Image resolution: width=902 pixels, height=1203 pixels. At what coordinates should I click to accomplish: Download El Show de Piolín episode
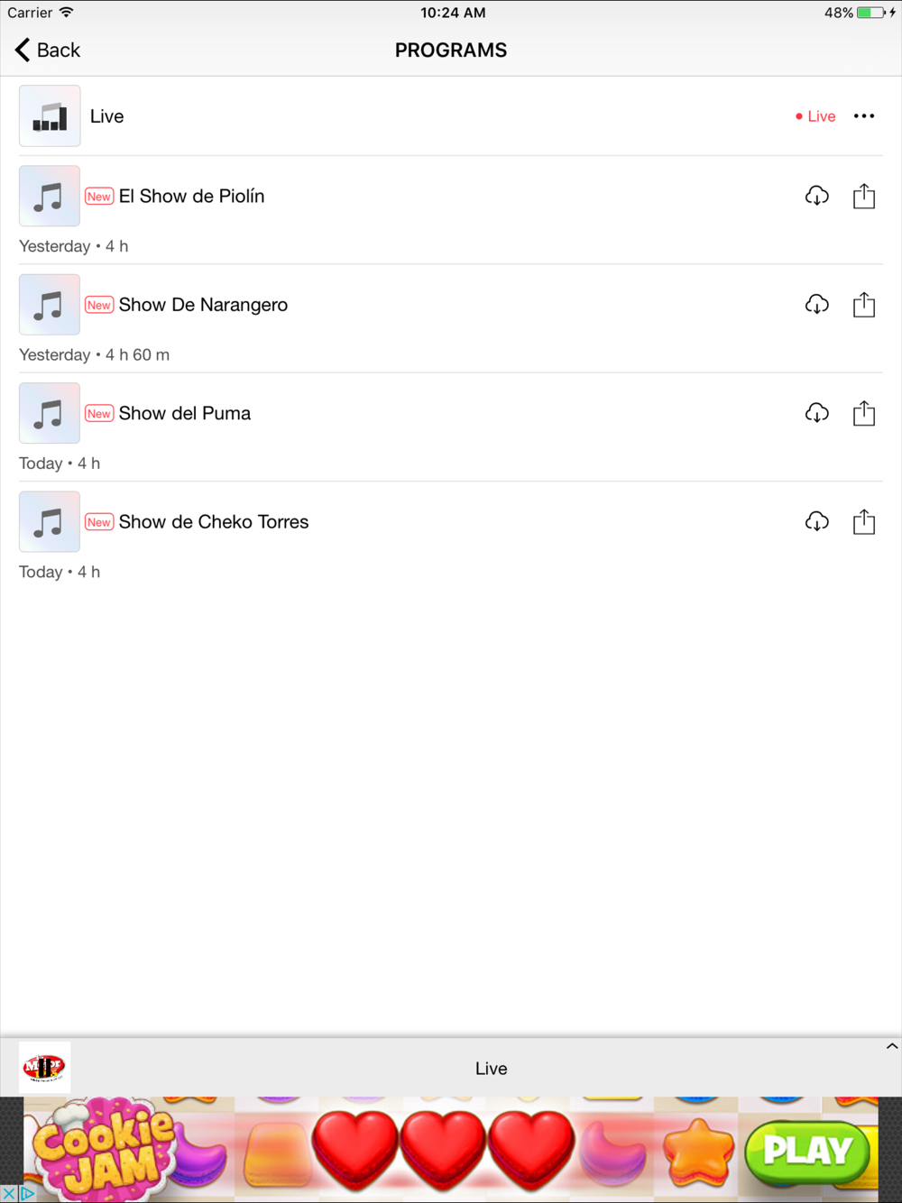pyautogui.click(x=816, y=196)
